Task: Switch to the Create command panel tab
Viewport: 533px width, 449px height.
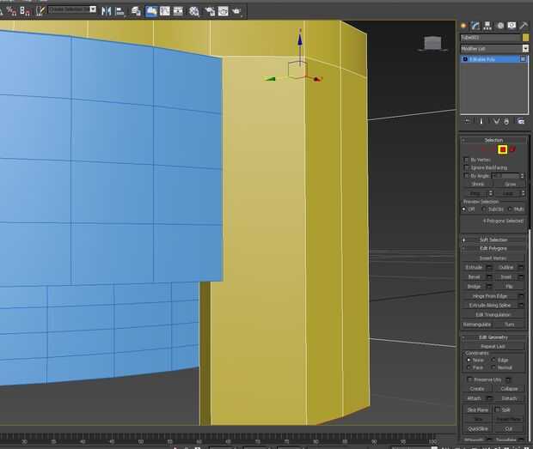Action: pos(463,26)
